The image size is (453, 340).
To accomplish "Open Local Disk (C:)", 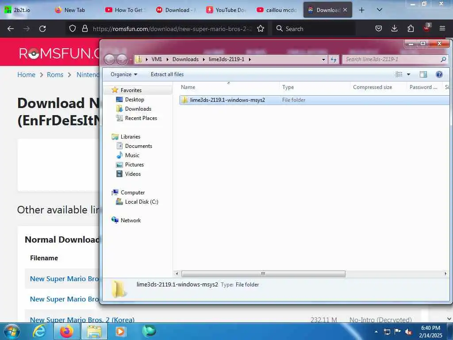I will pos(141,202).
